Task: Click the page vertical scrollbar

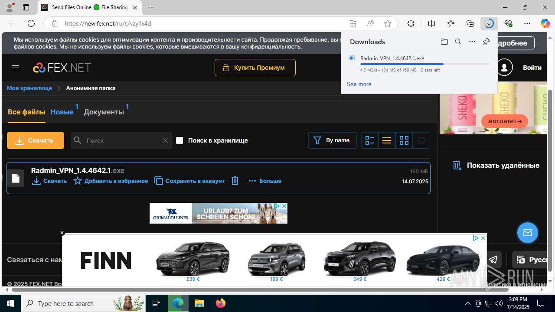Action: 550,180
